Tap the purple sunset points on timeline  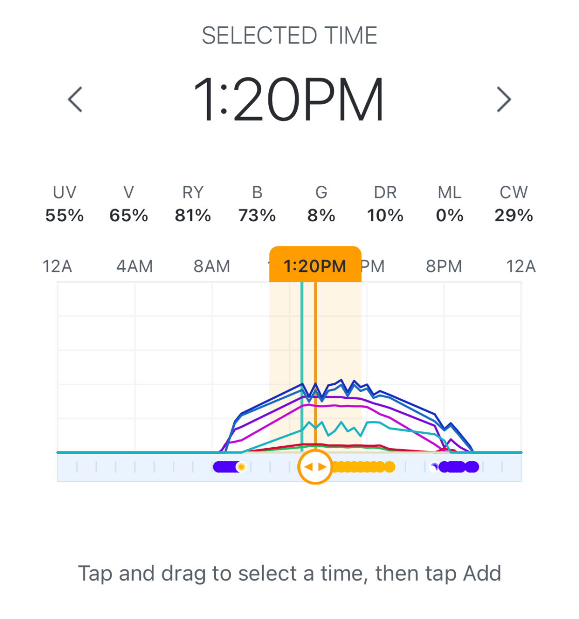pyautogui.click(x=455, y=467)
